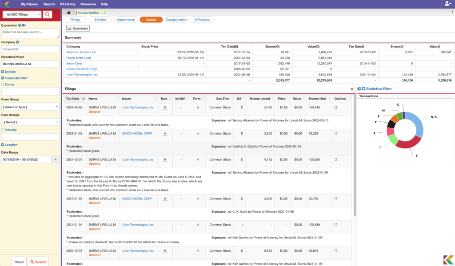Open the Form Group select dropdown
455x266 pixels.
[x=30, y=107]
